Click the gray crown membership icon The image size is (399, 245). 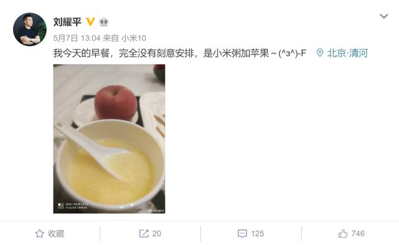click(103, 22)
